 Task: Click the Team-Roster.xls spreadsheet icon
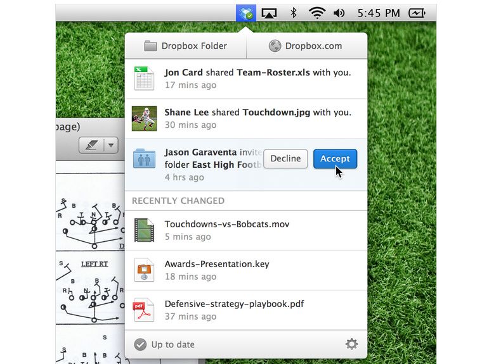coord(144,78)
